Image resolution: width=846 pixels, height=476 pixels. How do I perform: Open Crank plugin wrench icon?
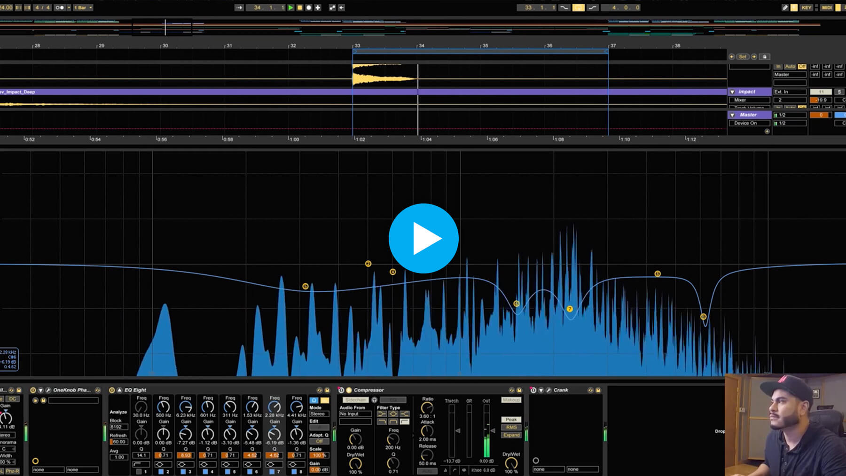tap(548, 390)
